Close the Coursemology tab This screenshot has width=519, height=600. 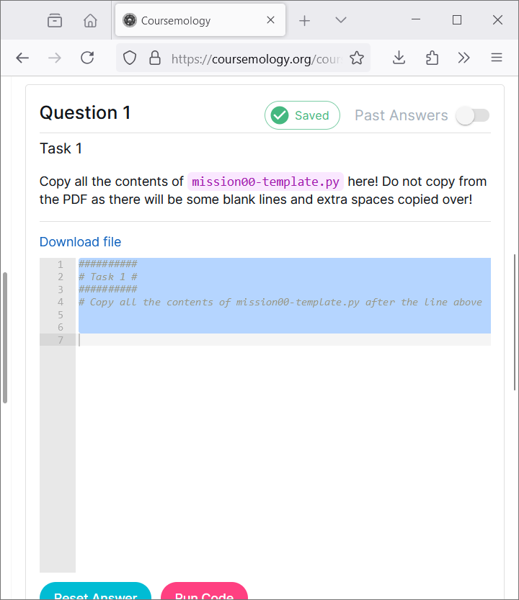[271, 20]
